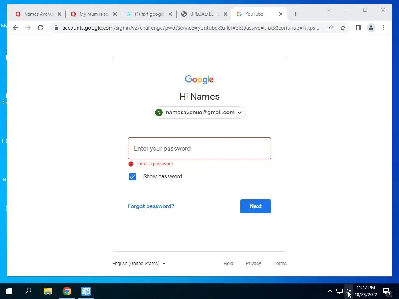Screen dimensions: 399x299
Task: Bookmark this page with the star icon
Action: pyautogui.click(x=343, y=28)
